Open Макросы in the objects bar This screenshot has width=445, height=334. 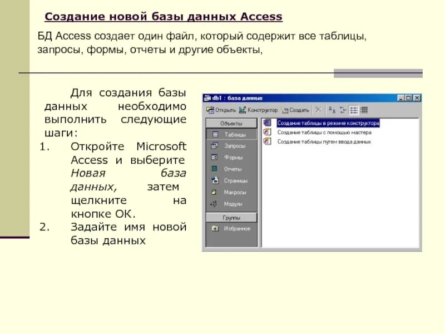click(x=231, y=192)
